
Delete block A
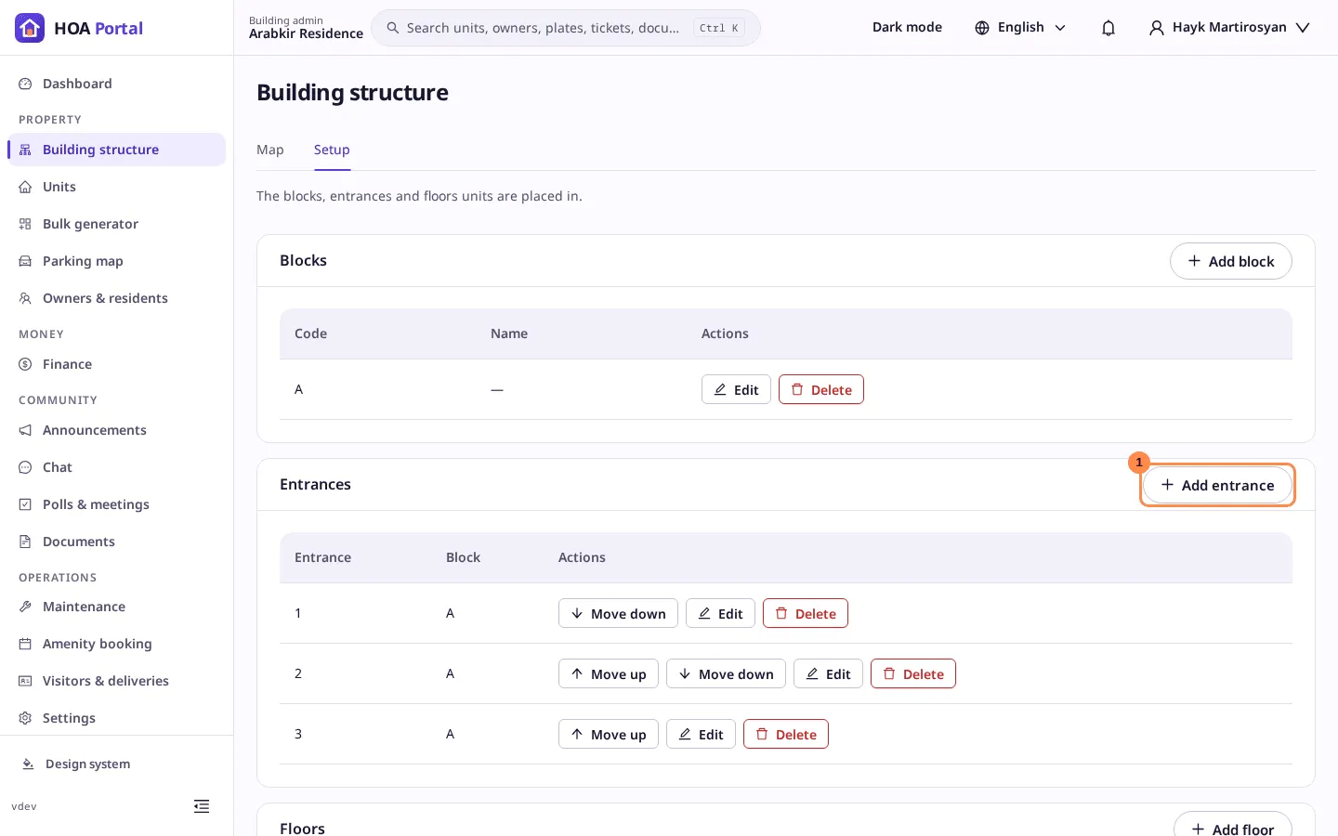(x=821, y=389)
